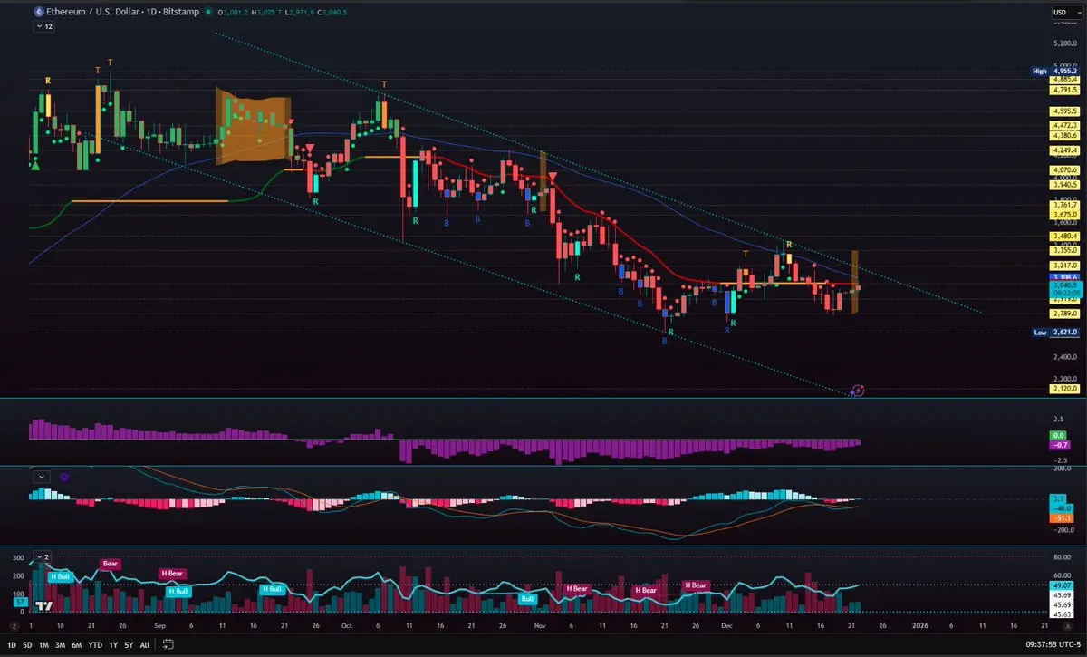Click the Ethereum logo next to the symbol title

pyautogui.click(x=37, y=13)
